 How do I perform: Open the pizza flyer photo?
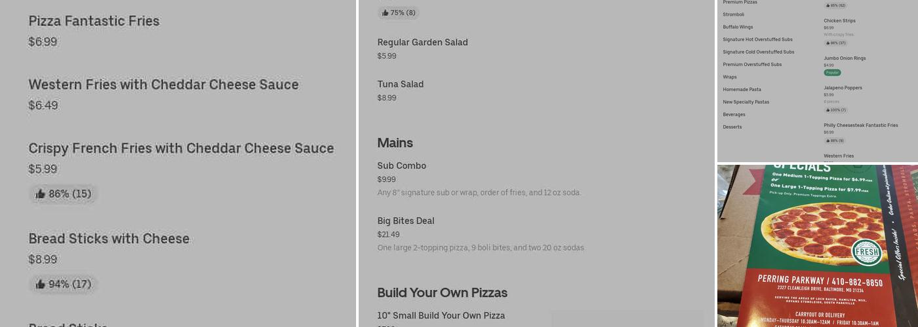click(817, 246)
